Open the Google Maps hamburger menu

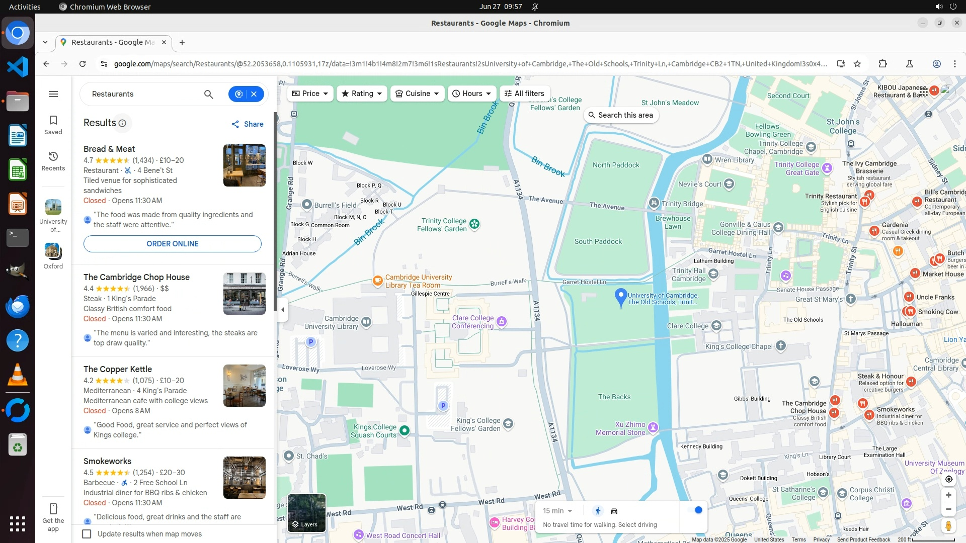(53, 94)
